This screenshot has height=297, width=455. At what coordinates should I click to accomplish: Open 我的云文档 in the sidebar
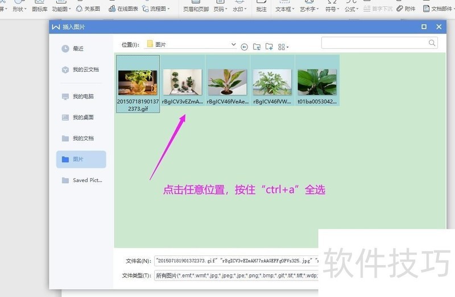(80, 69)
